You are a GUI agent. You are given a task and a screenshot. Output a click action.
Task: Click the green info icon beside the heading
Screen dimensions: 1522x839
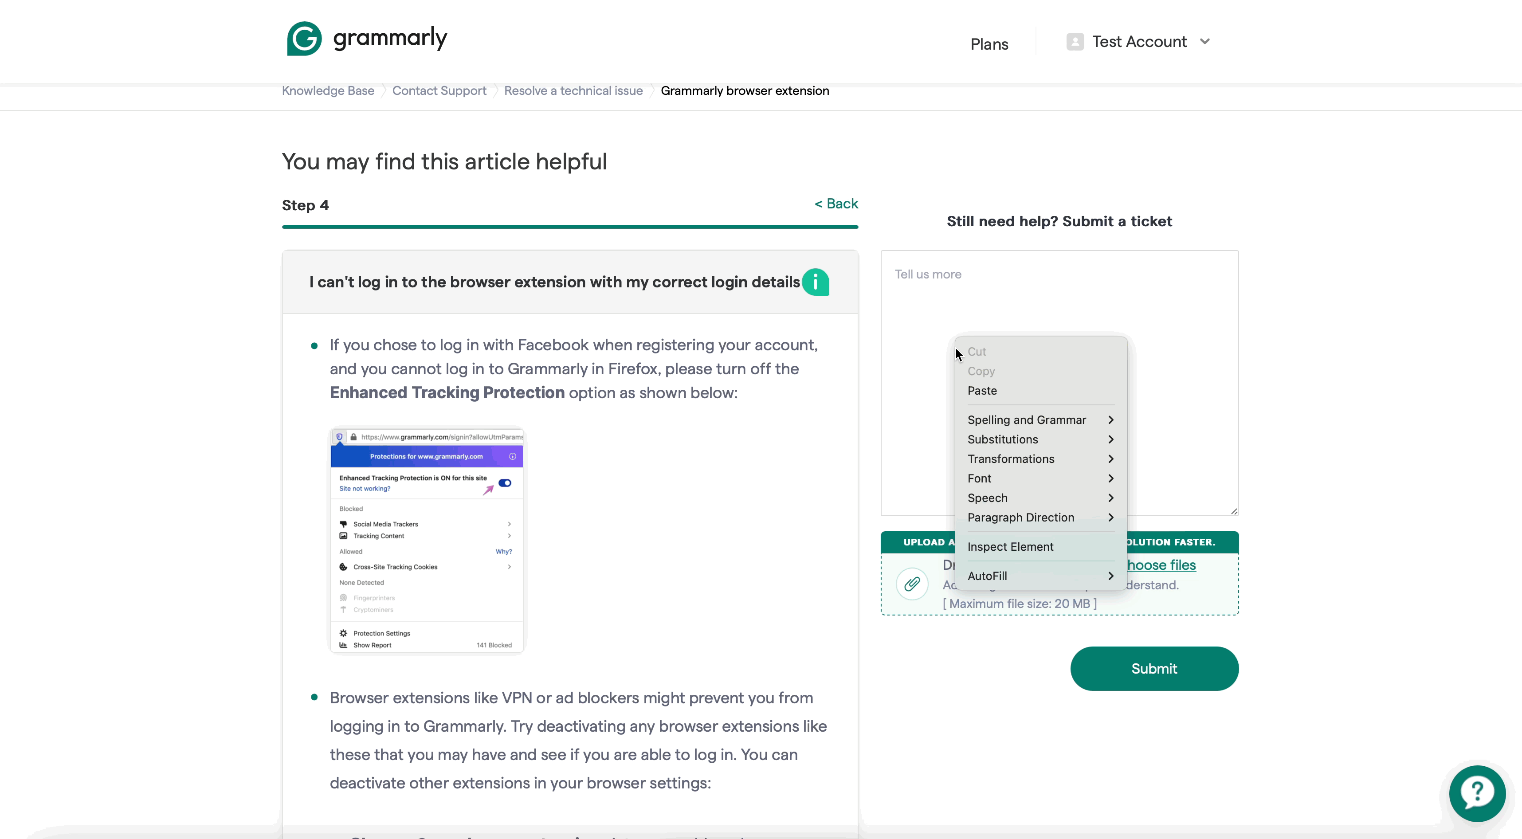tap(816, 282)
